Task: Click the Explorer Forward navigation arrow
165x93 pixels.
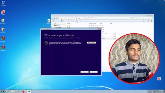Action: pos(55,18)
